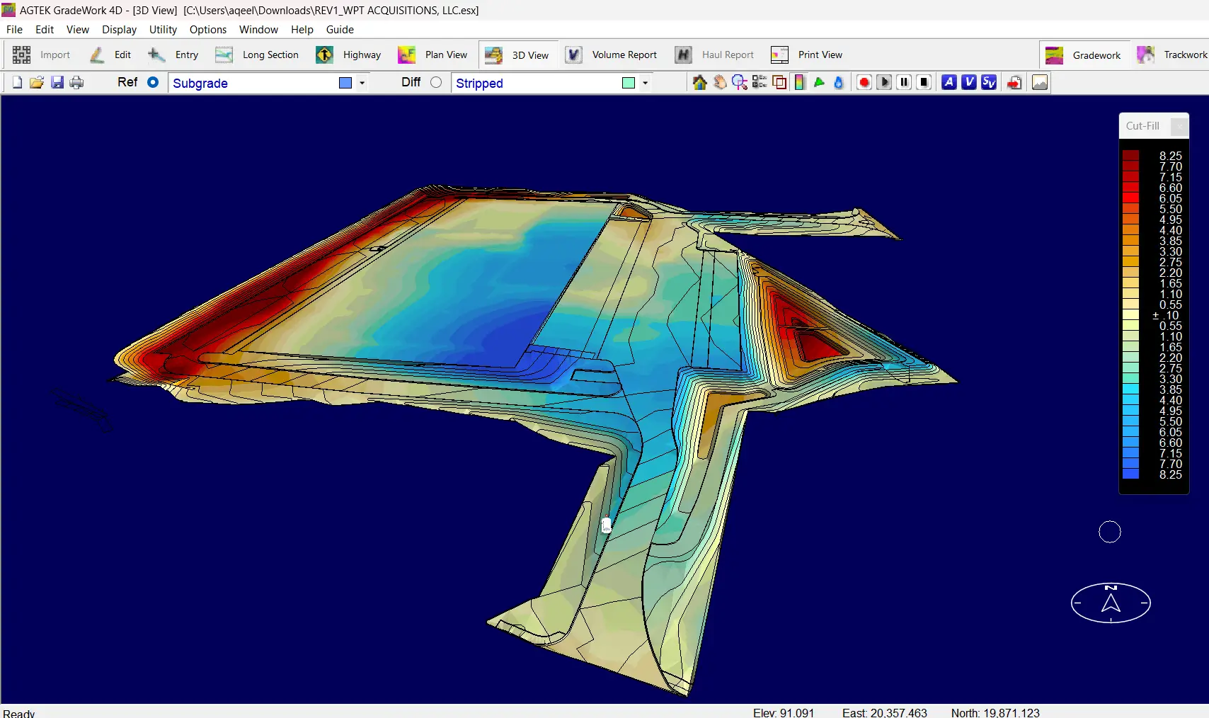Expand the Subgrade surface dropdown arrow
Viewport: 1209px width, 718px height.
coord(362,83)
